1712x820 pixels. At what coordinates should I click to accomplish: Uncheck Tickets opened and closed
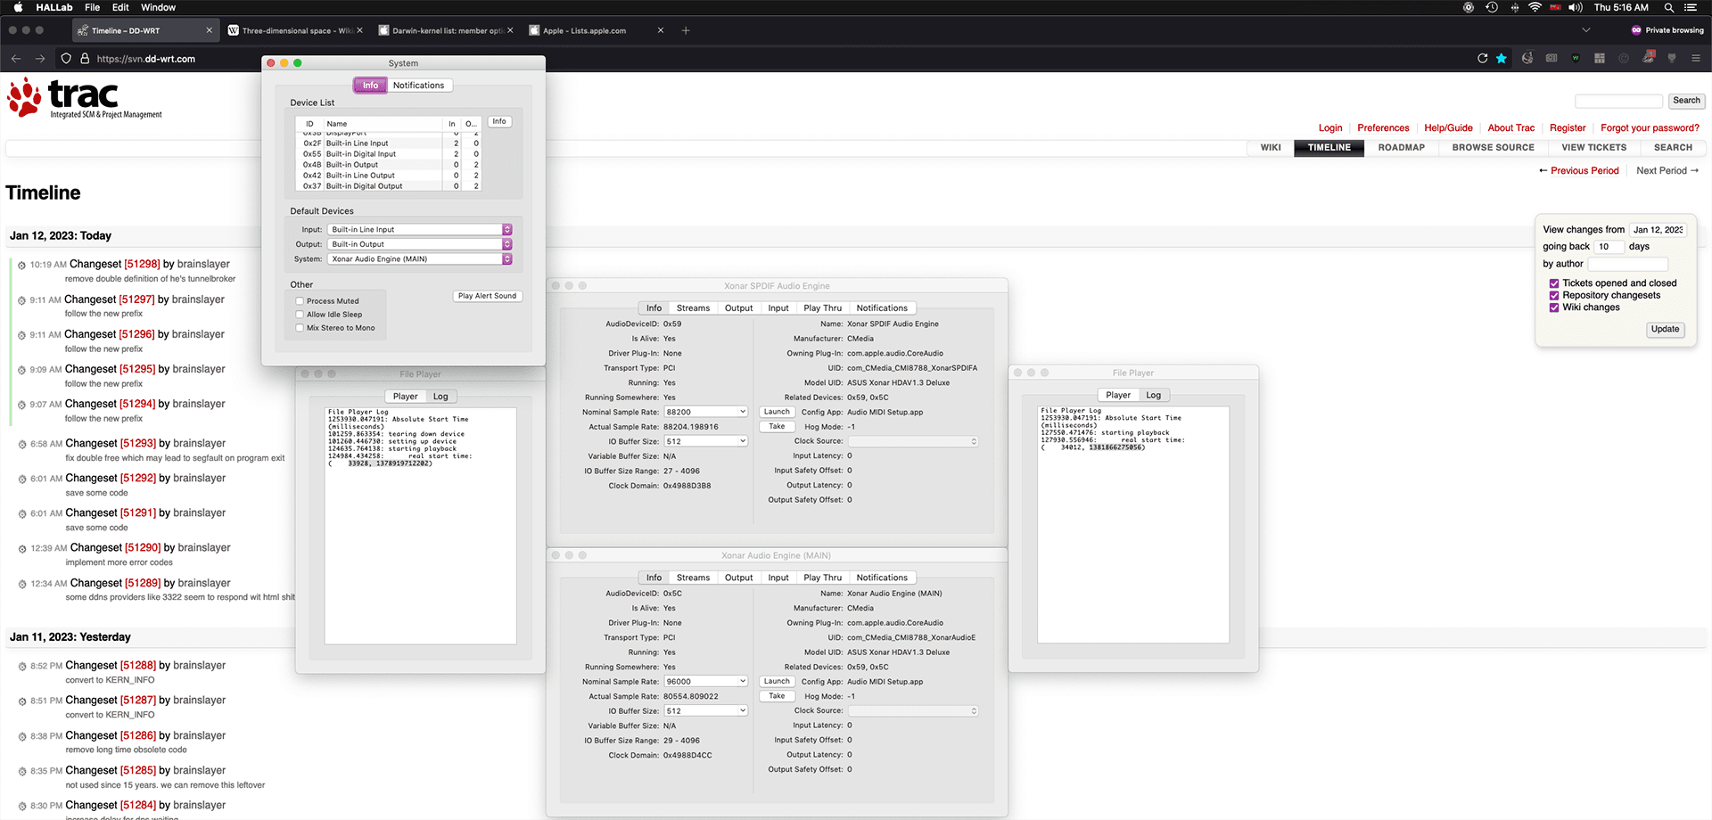pyautogui.click(x=1554, y=283)
